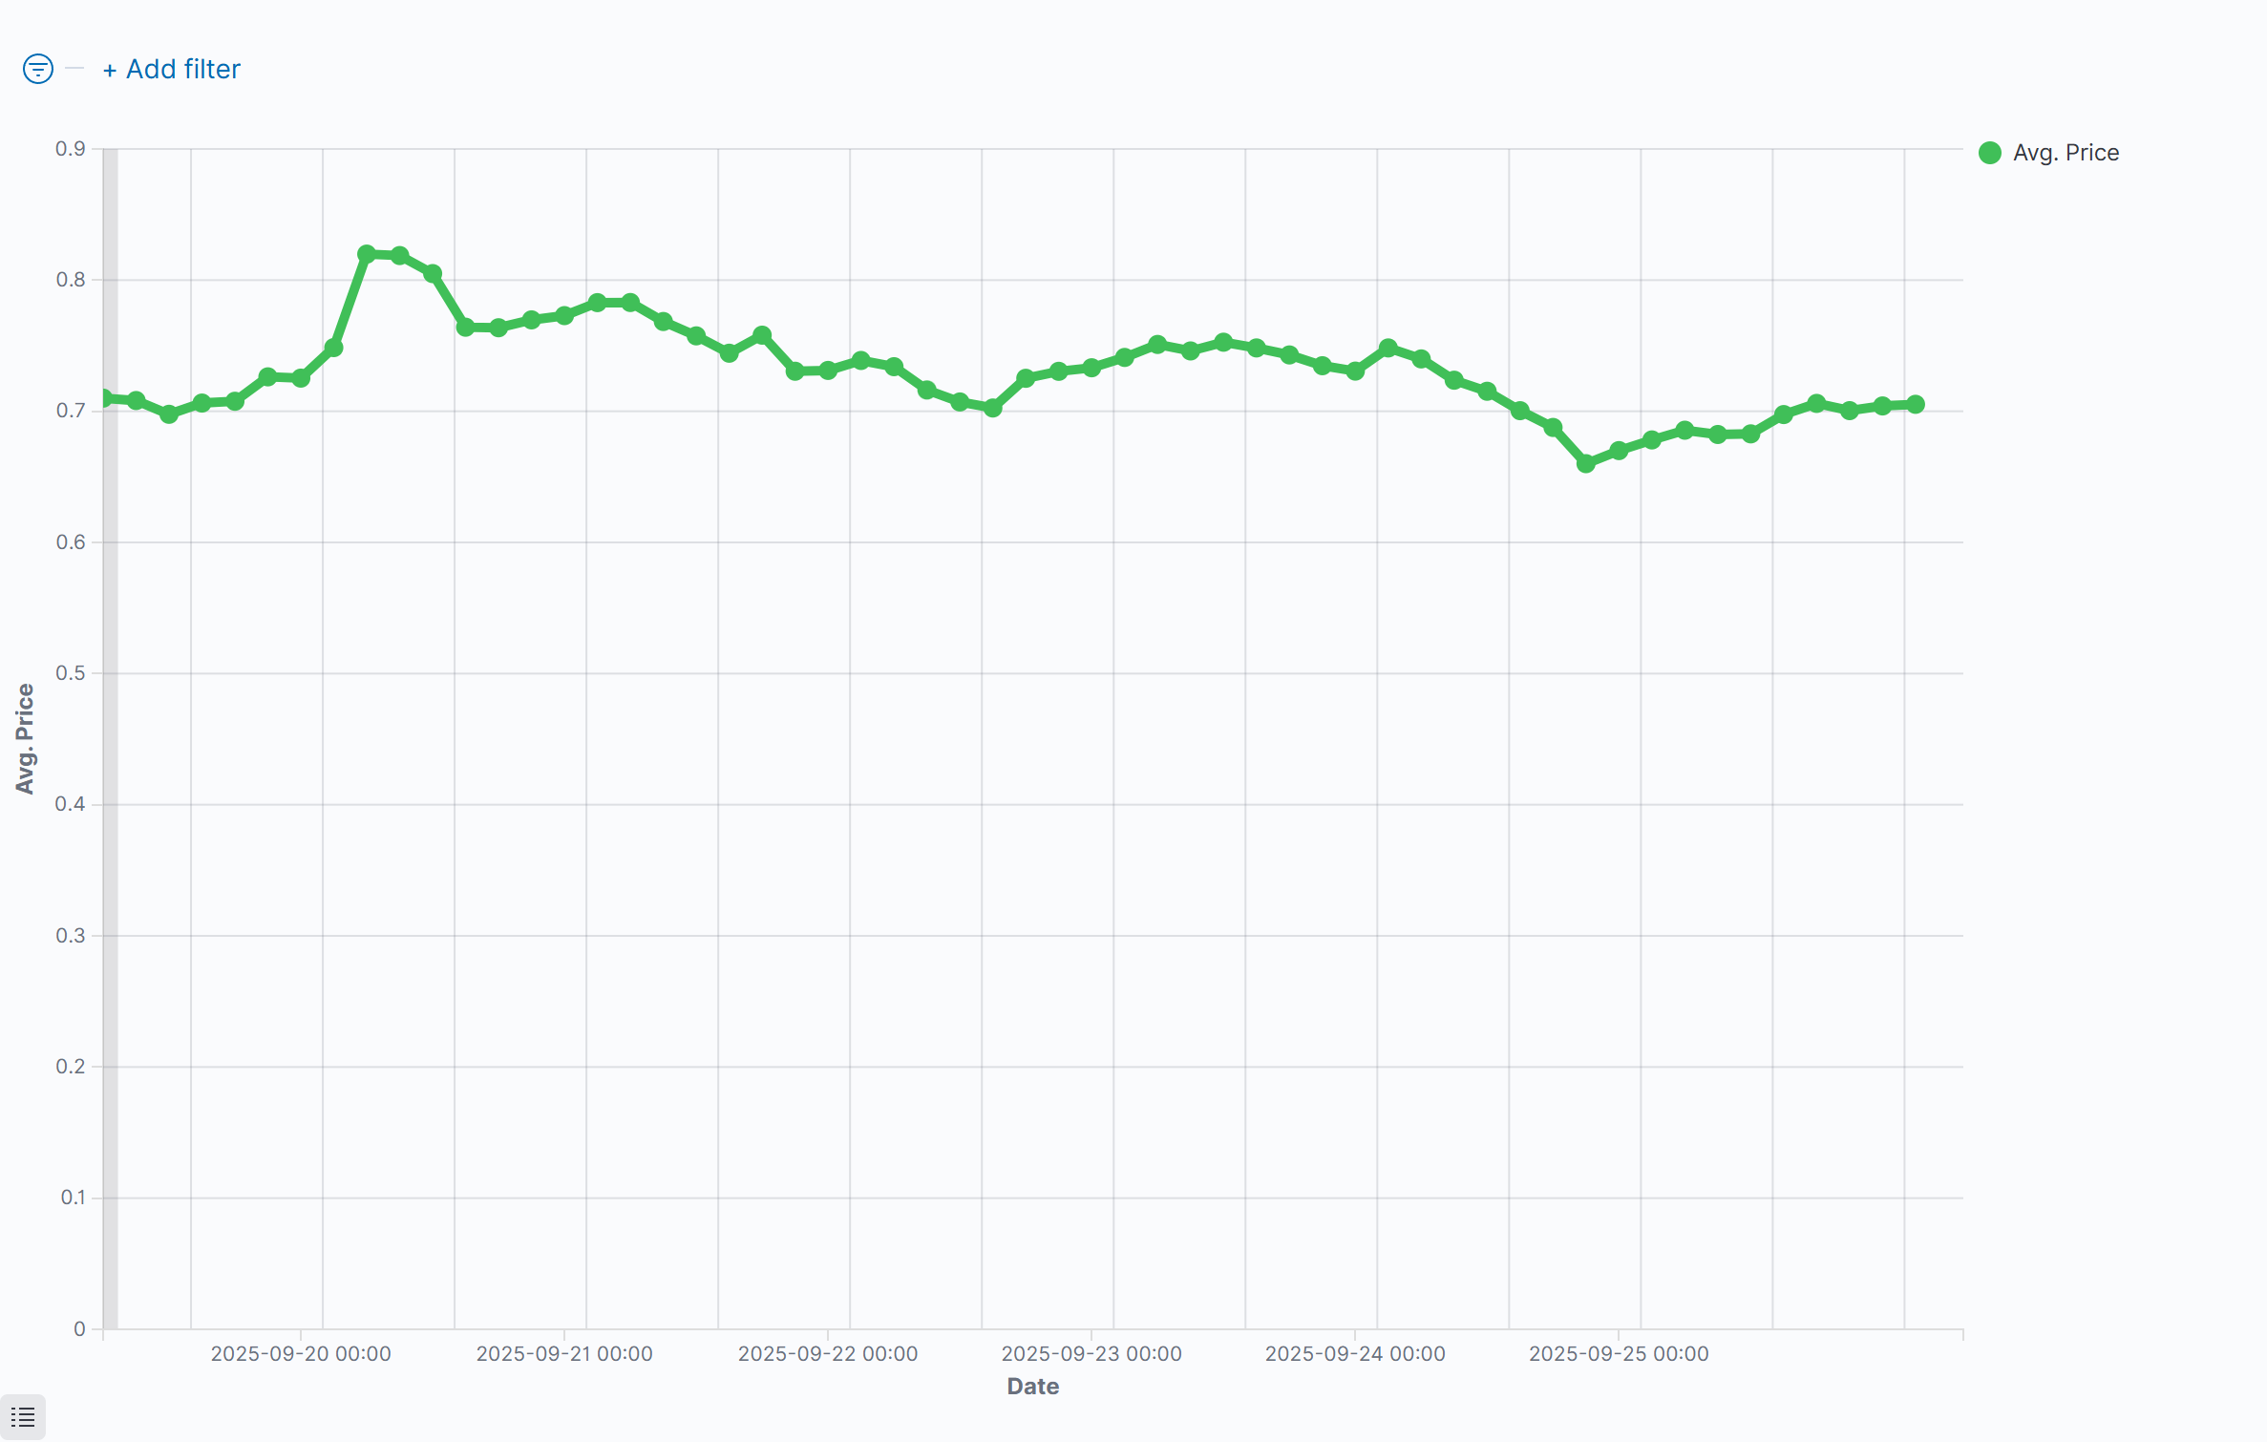Click the 2025-09-23 00:00 axis label
The height and width of the screenshot is (1442, 2267).
click(1091, 1354)
